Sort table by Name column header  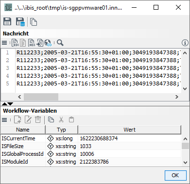pos(23,130)
